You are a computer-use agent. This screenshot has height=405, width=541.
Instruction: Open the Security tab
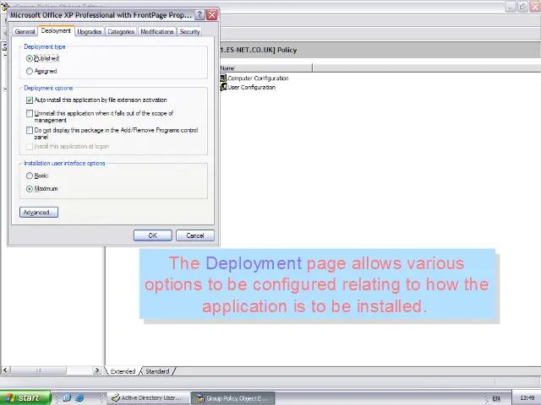[x=189, y=31]
